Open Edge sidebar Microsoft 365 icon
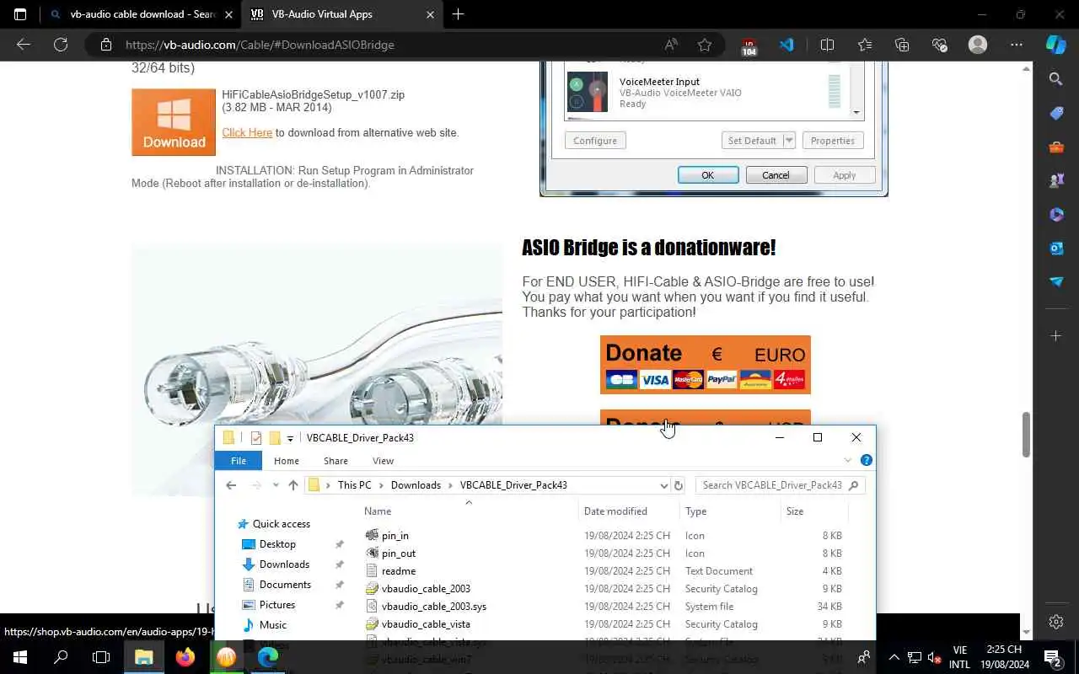This screenshot has height=674, width=1079. 1056,214
